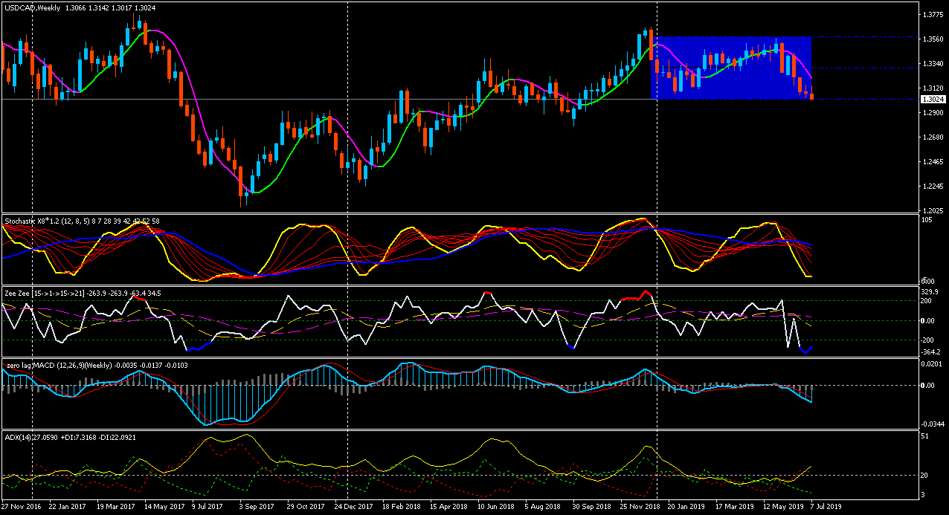This screenshot has width=949, height=515.
Task: Click the 1.3775 price axis label
Action: (933, 15)
